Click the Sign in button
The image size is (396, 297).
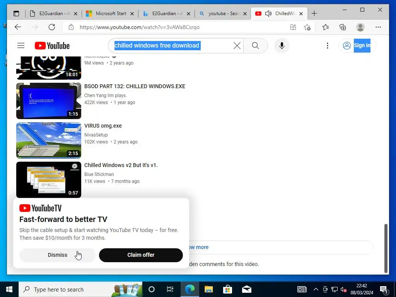click(357, 46)
